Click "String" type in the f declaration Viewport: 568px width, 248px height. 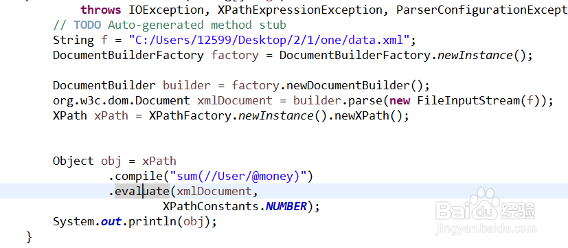tap(73, 40)
